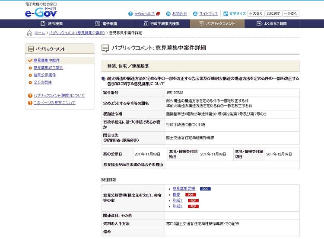Image resolution: width=324 pixels, height=239 pixels.
Task: Open the よくあるご質問 navigation tab
Action: click(x=272, y=24)
